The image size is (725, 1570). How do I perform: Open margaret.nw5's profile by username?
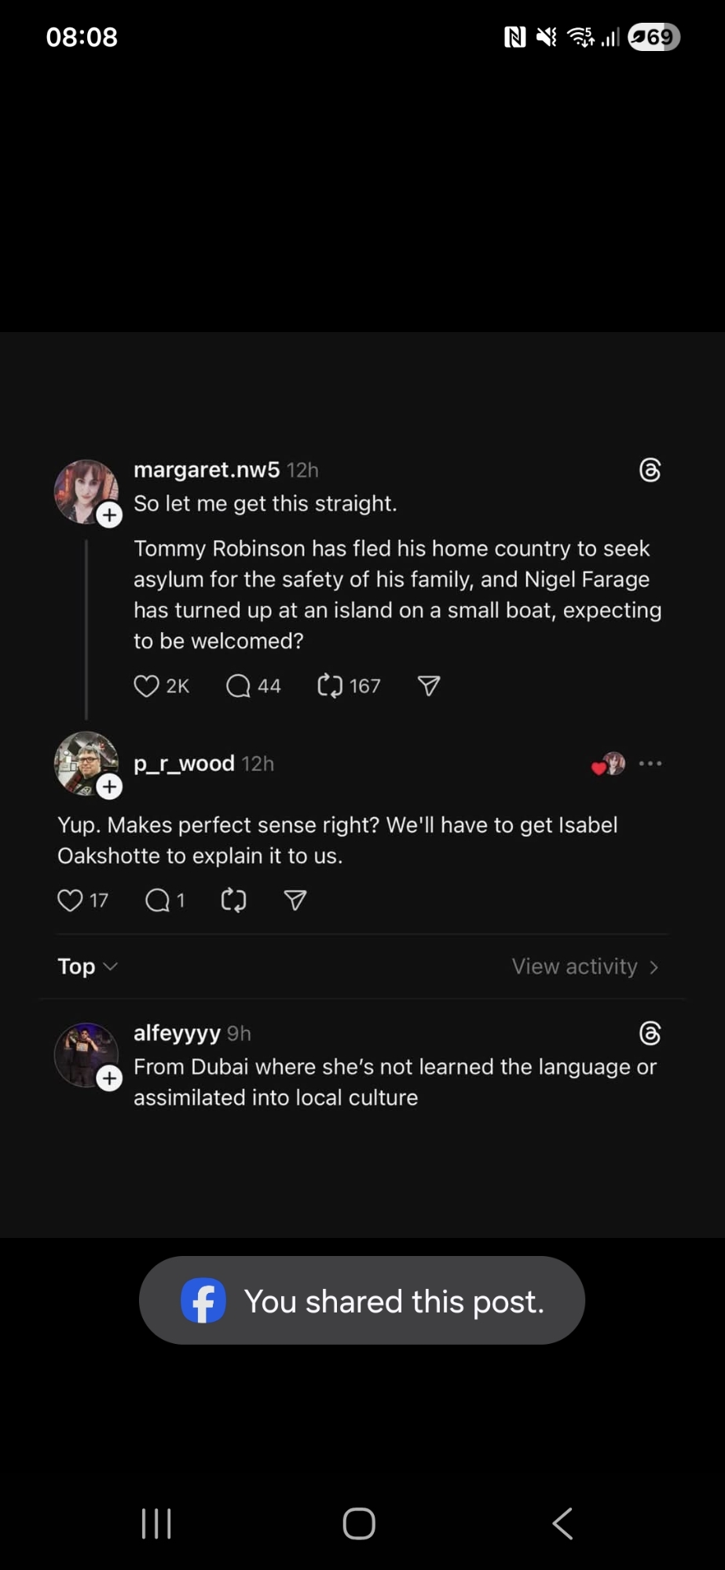[207, 469]
